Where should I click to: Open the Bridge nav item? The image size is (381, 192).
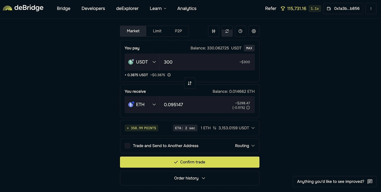tap(64, 9)
